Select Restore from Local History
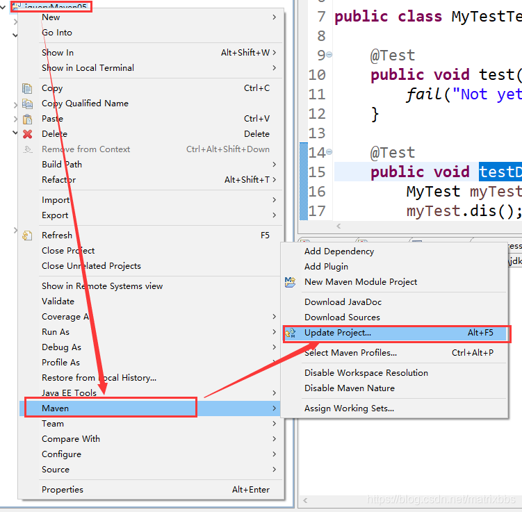This screenshot has width=522, height=512. click(x=151, y=378)
